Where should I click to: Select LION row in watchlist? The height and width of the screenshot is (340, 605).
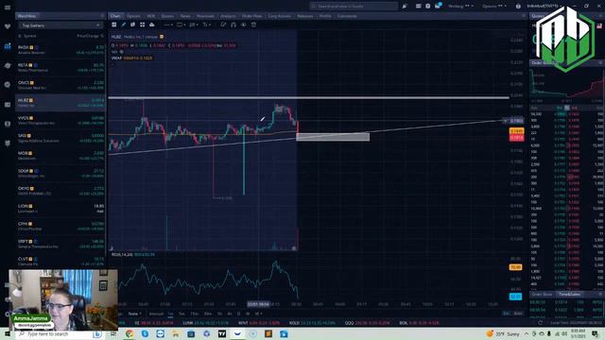click(60, 209)
